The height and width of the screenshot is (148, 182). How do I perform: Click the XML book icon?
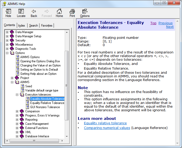(22, 132)
